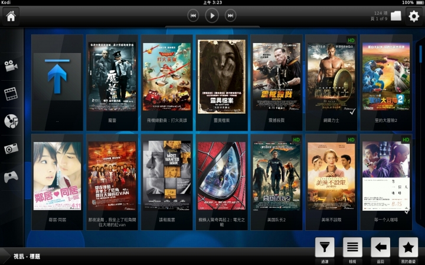Open the Pictures camera icon in sidebar
This screenshot has height=265, width=425.
coord(11,148)
